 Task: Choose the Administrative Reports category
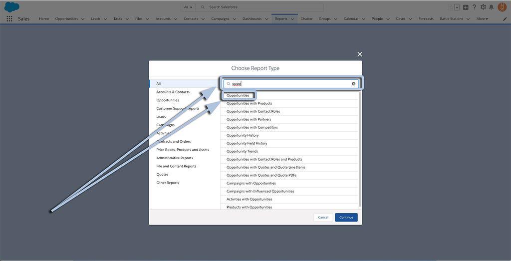pyautogui.click(x=175, y=158)
